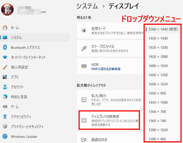This screenshot has height=143, width=183.
Task: Click the personalization paintbrush icon
Action: pyautogui.click(x=5, y=67)
